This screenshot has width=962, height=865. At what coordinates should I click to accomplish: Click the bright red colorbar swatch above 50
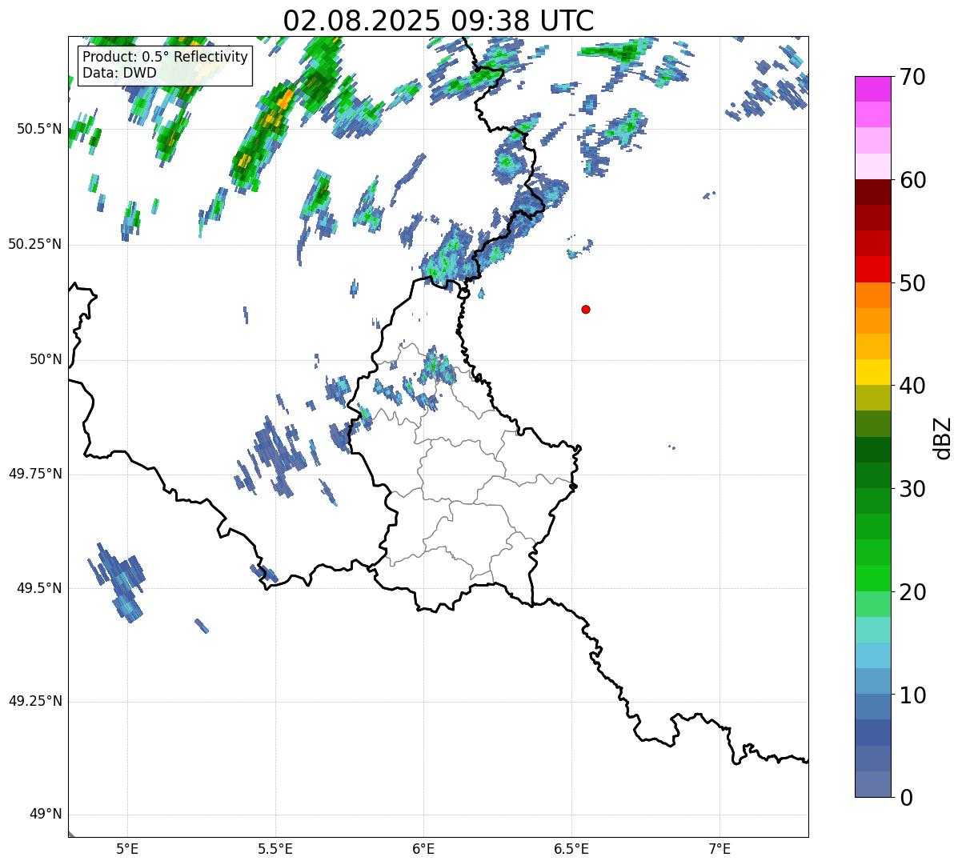pos(873,269)
